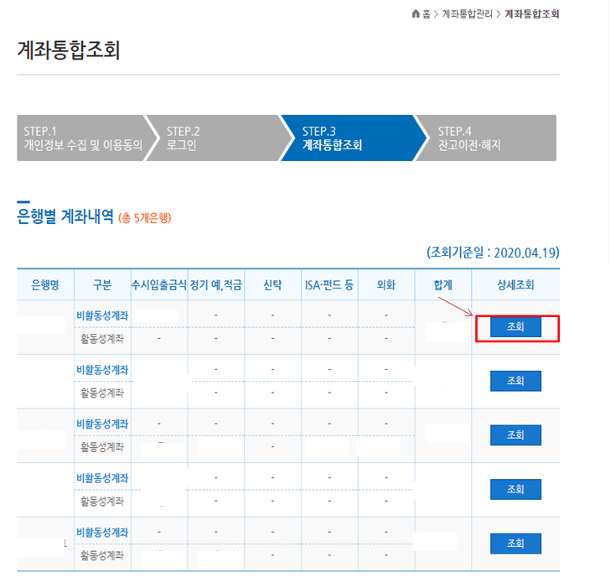The width and height of the screenshot is (610, 583).
Task: Open 비활동성계좌 link of the first bank
Action: tap(102, 315)
